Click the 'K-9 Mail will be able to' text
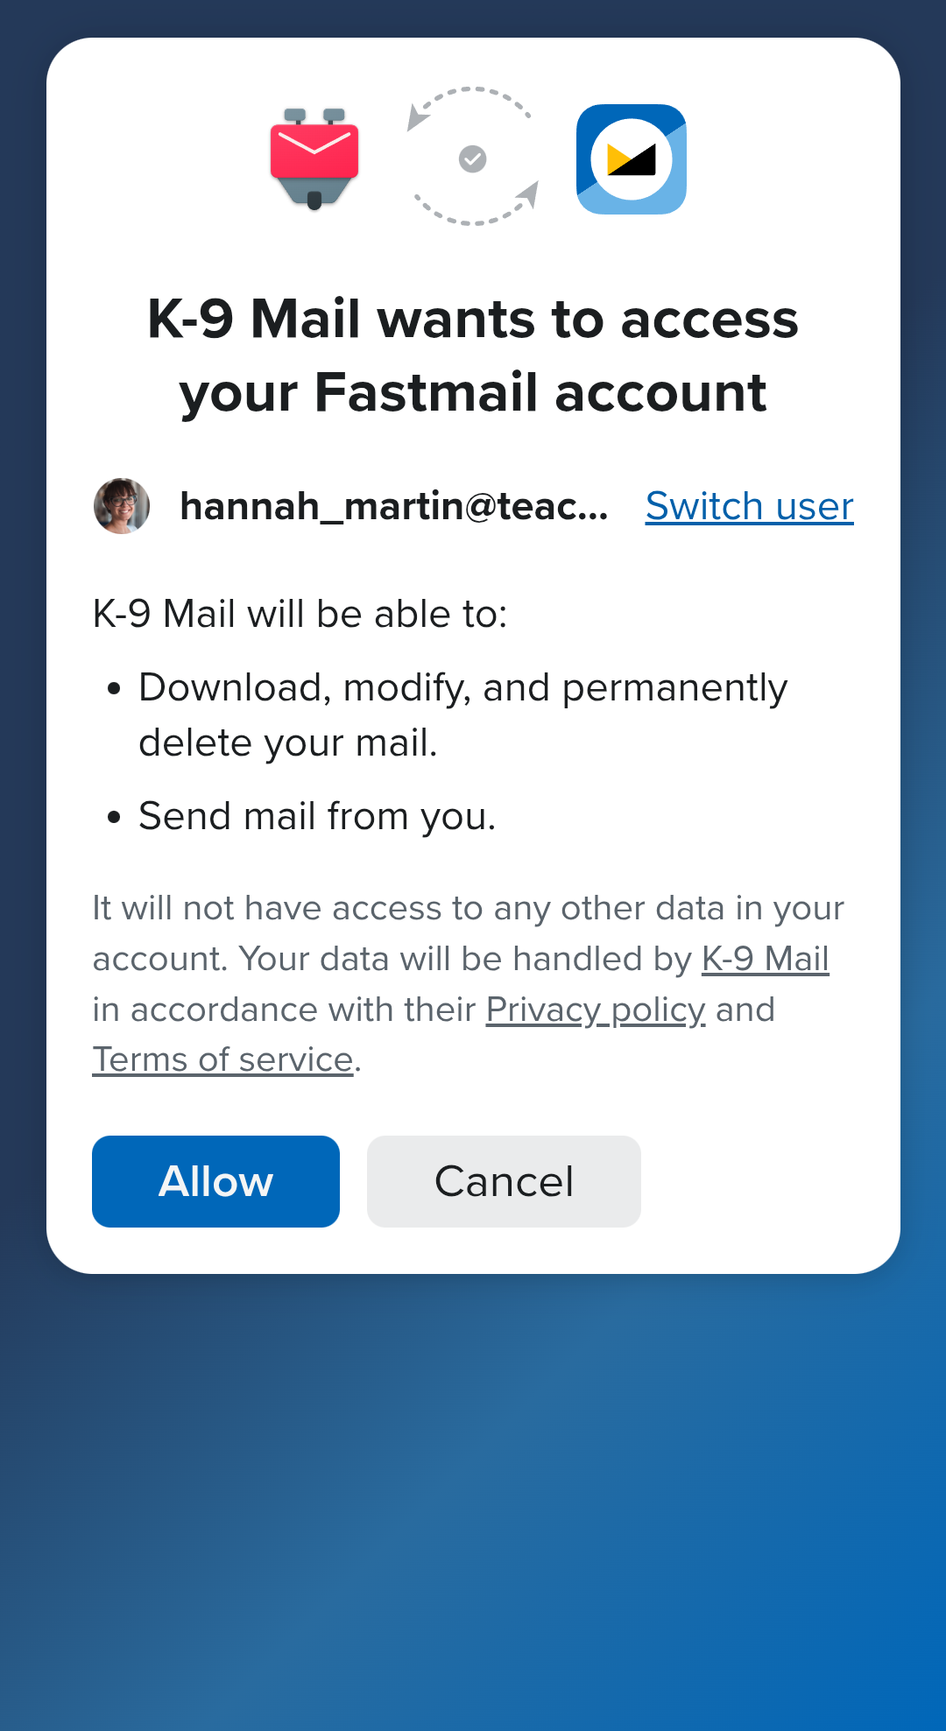The image size is (946, 1731). 301,613
